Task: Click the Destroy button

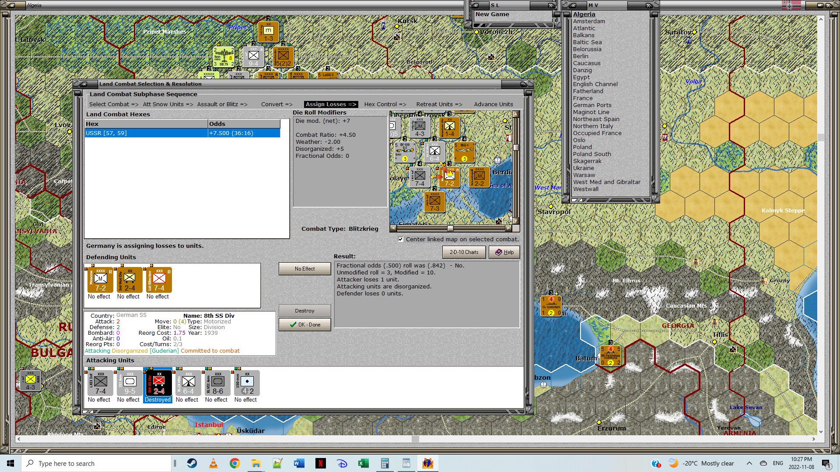Action: (x=304, y=311)
